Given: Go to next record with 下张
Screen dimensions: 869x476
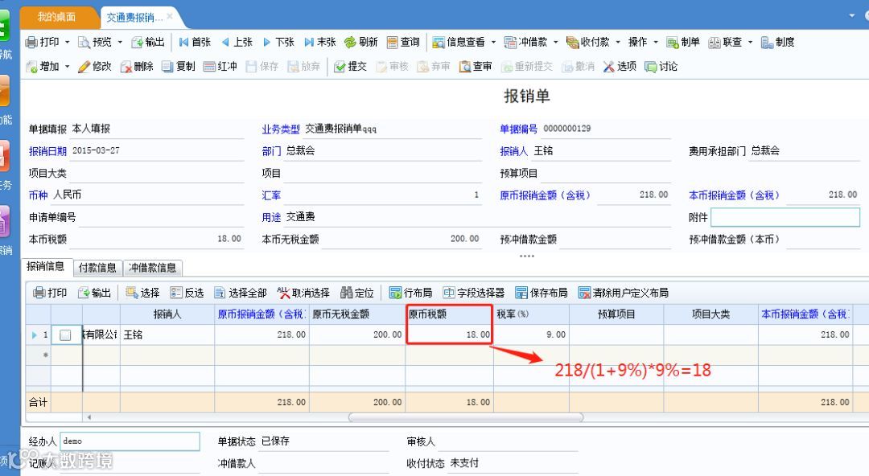Looking at the screenshot, I should (x=278, y=42).
